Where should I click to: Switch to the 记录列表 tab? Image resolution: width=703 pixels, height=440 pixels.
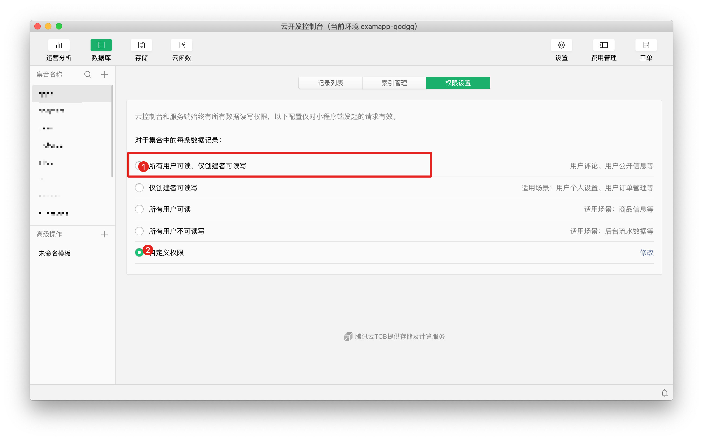(x=330, y=83)
